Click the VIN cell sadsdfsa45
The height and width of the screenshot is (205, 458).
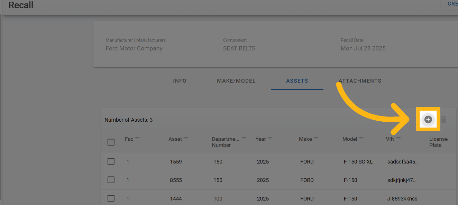coord(402,162)
